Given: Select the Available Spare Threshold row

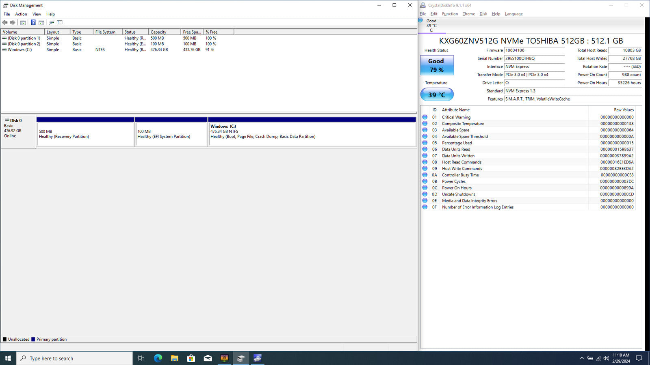Looking at the screenshot, I should (x=528, y=136).
